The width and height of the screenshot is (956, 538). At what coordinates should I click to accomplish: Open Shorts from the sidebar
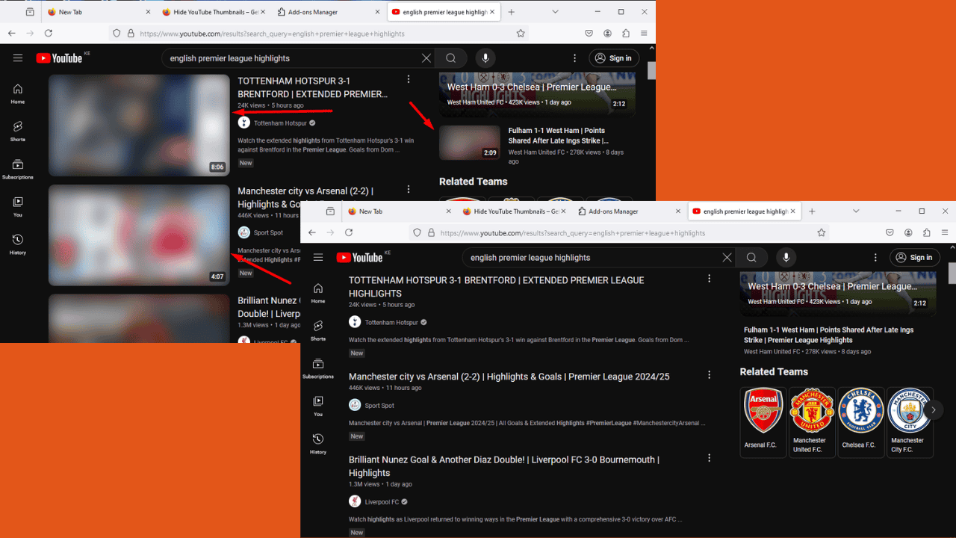coord(317,329)
